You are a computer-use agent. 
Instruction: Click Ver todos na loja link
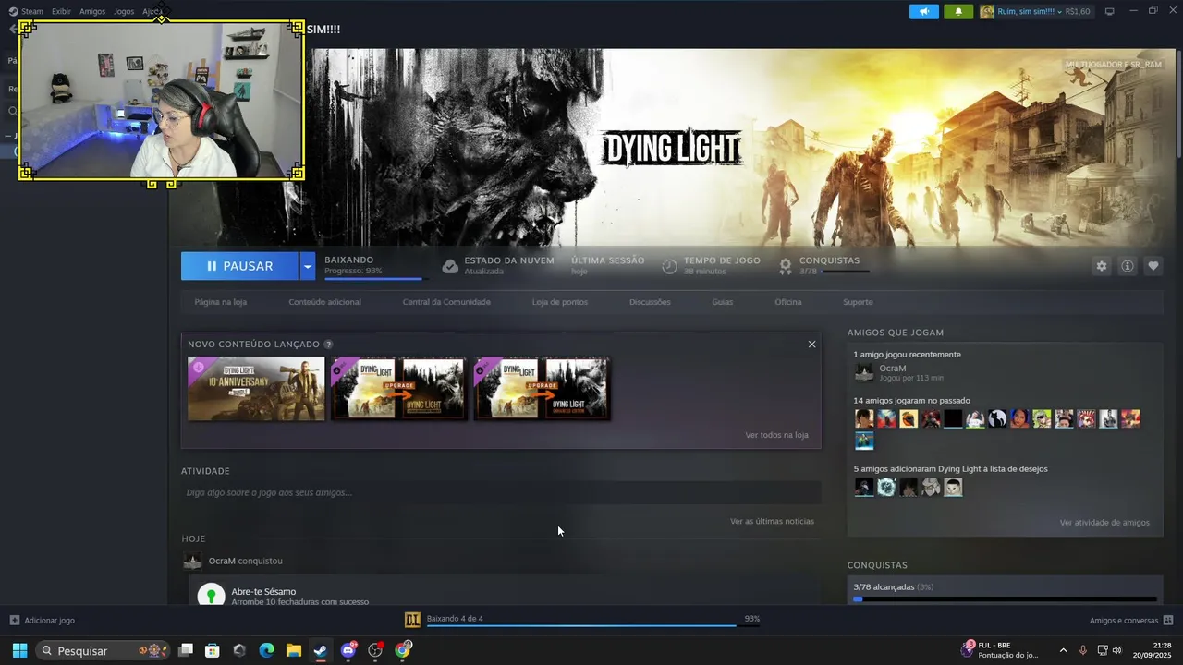(776, 435)
